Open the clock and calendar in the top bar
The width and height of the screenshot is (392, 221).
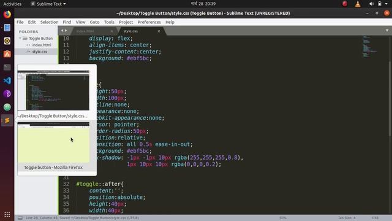coord(203,4)
